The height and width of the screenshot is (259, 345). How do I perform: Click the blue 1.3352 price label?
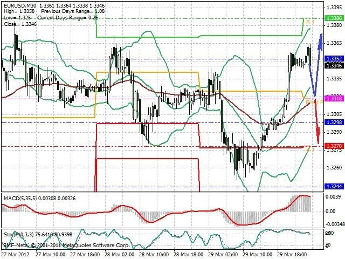[334, 59]
